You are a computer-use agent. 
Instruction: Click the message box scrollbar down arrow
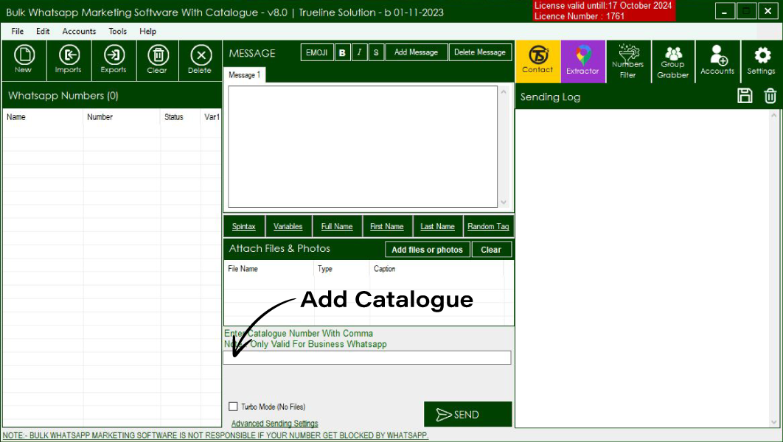pos(504,202)
